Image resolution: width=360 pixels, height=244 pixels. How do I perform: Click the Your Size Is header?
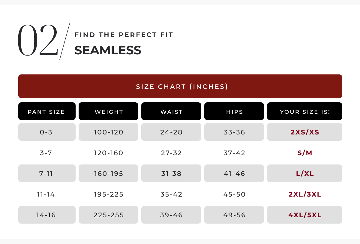[x=304, y=112]
